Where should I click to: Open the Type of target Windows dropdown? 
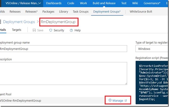coord(152,49)
